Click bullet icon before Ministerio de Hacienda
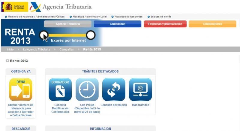This screenshot has height=131, width=240. coord(6,17)
